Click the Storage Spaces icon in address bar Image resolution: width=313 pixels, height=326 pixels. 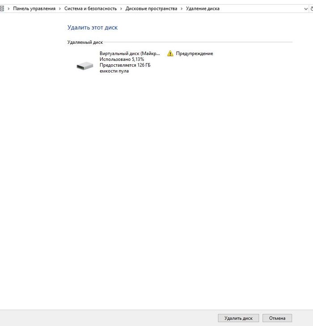click(2, 8)
